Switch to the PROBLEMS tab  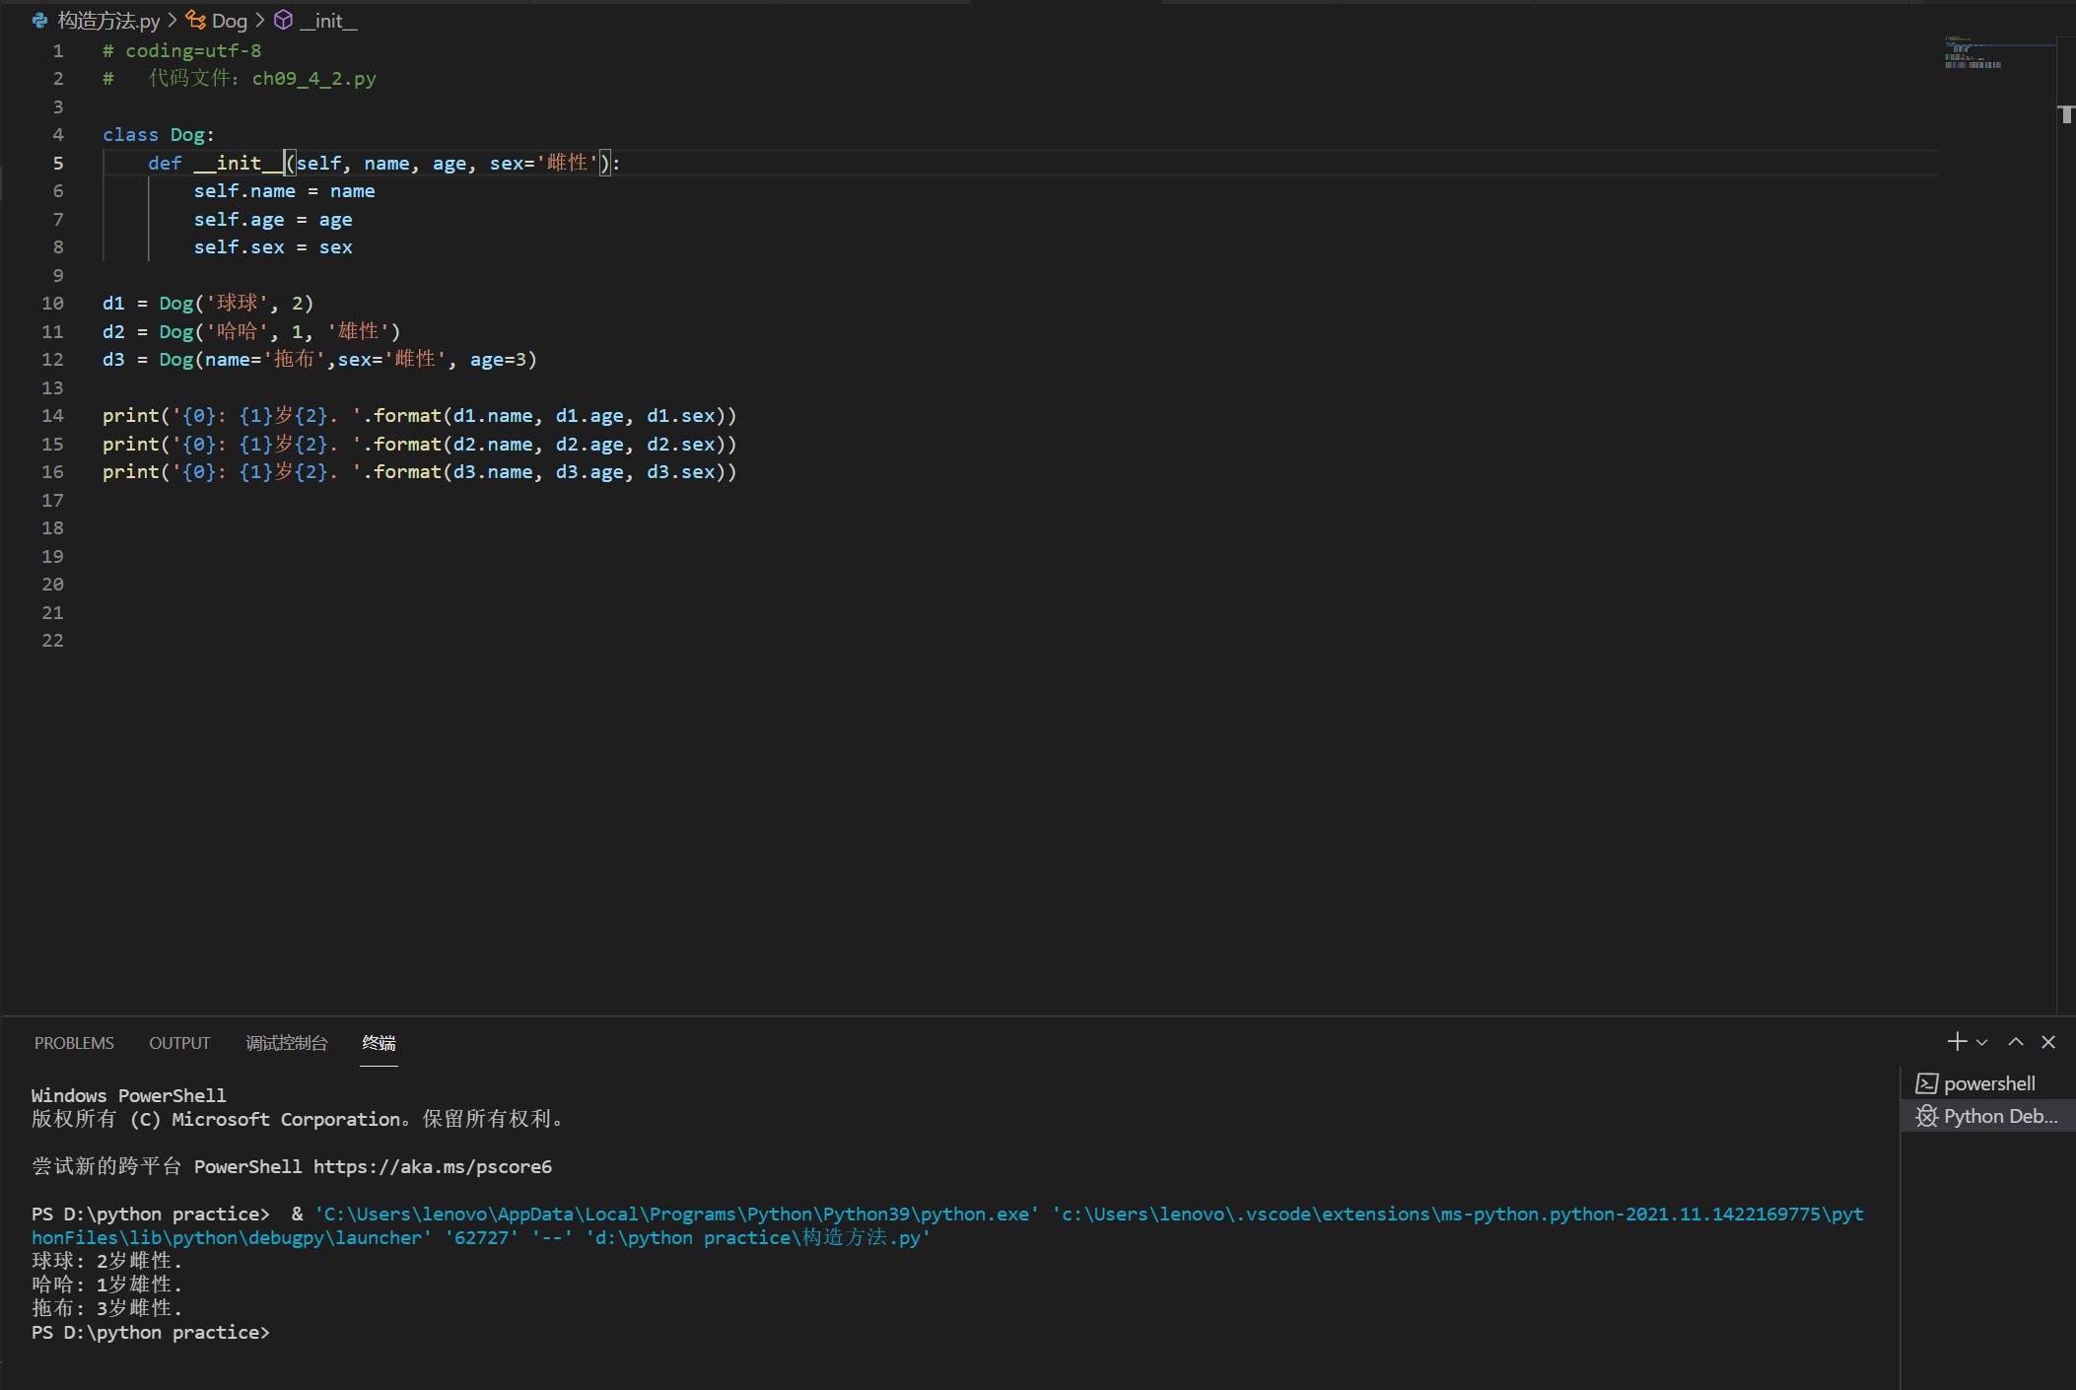pyautogui.click(x=74, y=1043)
